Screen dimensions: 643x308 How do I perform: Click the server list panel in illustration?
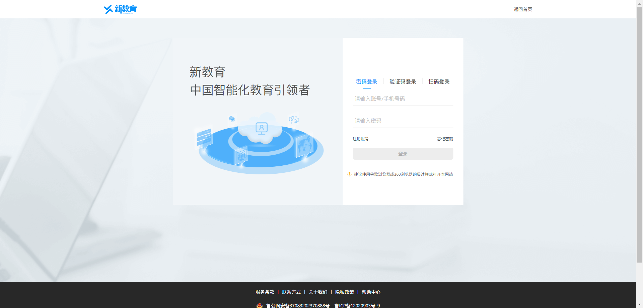pos(204,137)
